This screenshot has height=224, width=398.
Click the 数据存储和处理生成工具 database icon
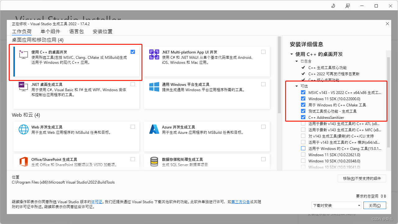click(154, 162)
